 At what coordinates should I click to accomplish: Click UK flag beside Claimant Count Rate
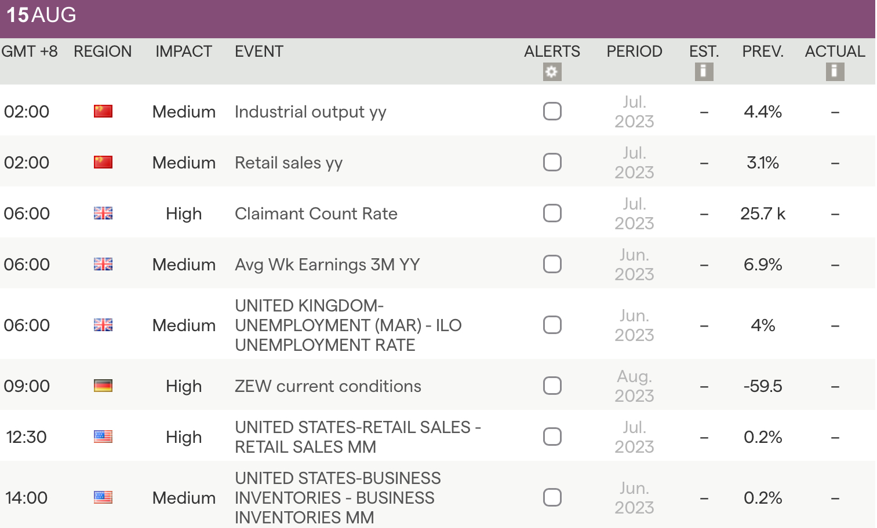coord(103,214)
